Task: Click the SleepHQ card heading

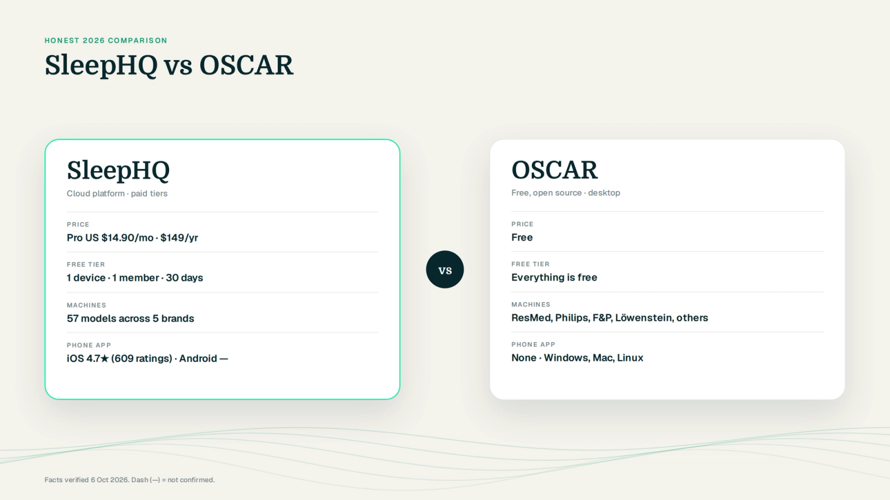Action: (118, 170)
